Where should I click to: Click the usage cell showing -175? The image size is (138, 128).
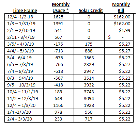(x=59, y=44)
